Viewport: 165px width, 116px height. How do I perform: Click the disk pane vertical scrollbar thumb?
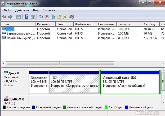[163, 81]
